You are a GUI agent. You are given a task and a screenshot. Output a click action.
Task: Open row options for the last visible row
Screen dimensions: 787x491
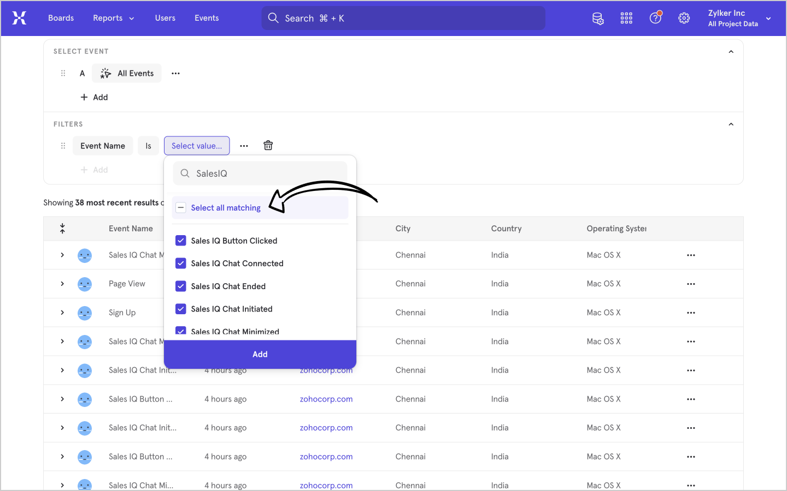(691, 485)
